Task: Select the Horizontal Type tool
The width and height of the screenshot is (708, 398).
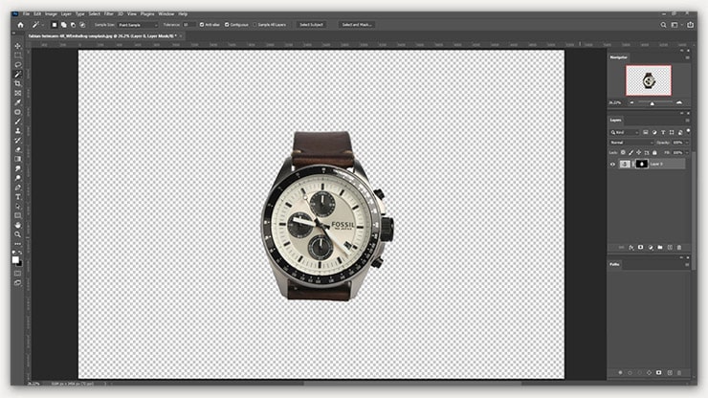Action: coord(17,197)
